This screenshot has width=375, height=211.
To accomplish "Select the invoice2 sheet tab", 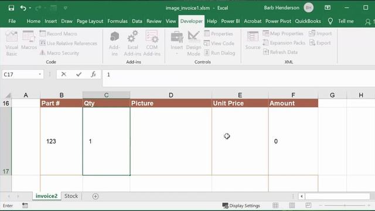I will (47, 196).
